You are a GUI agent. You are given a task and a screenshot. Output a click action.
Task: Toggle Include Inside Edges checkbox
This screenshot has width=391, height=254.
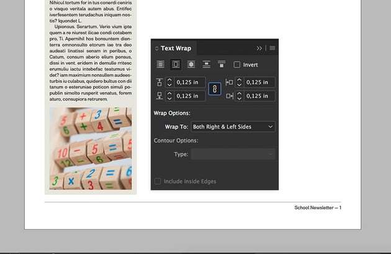pos(158,181)
